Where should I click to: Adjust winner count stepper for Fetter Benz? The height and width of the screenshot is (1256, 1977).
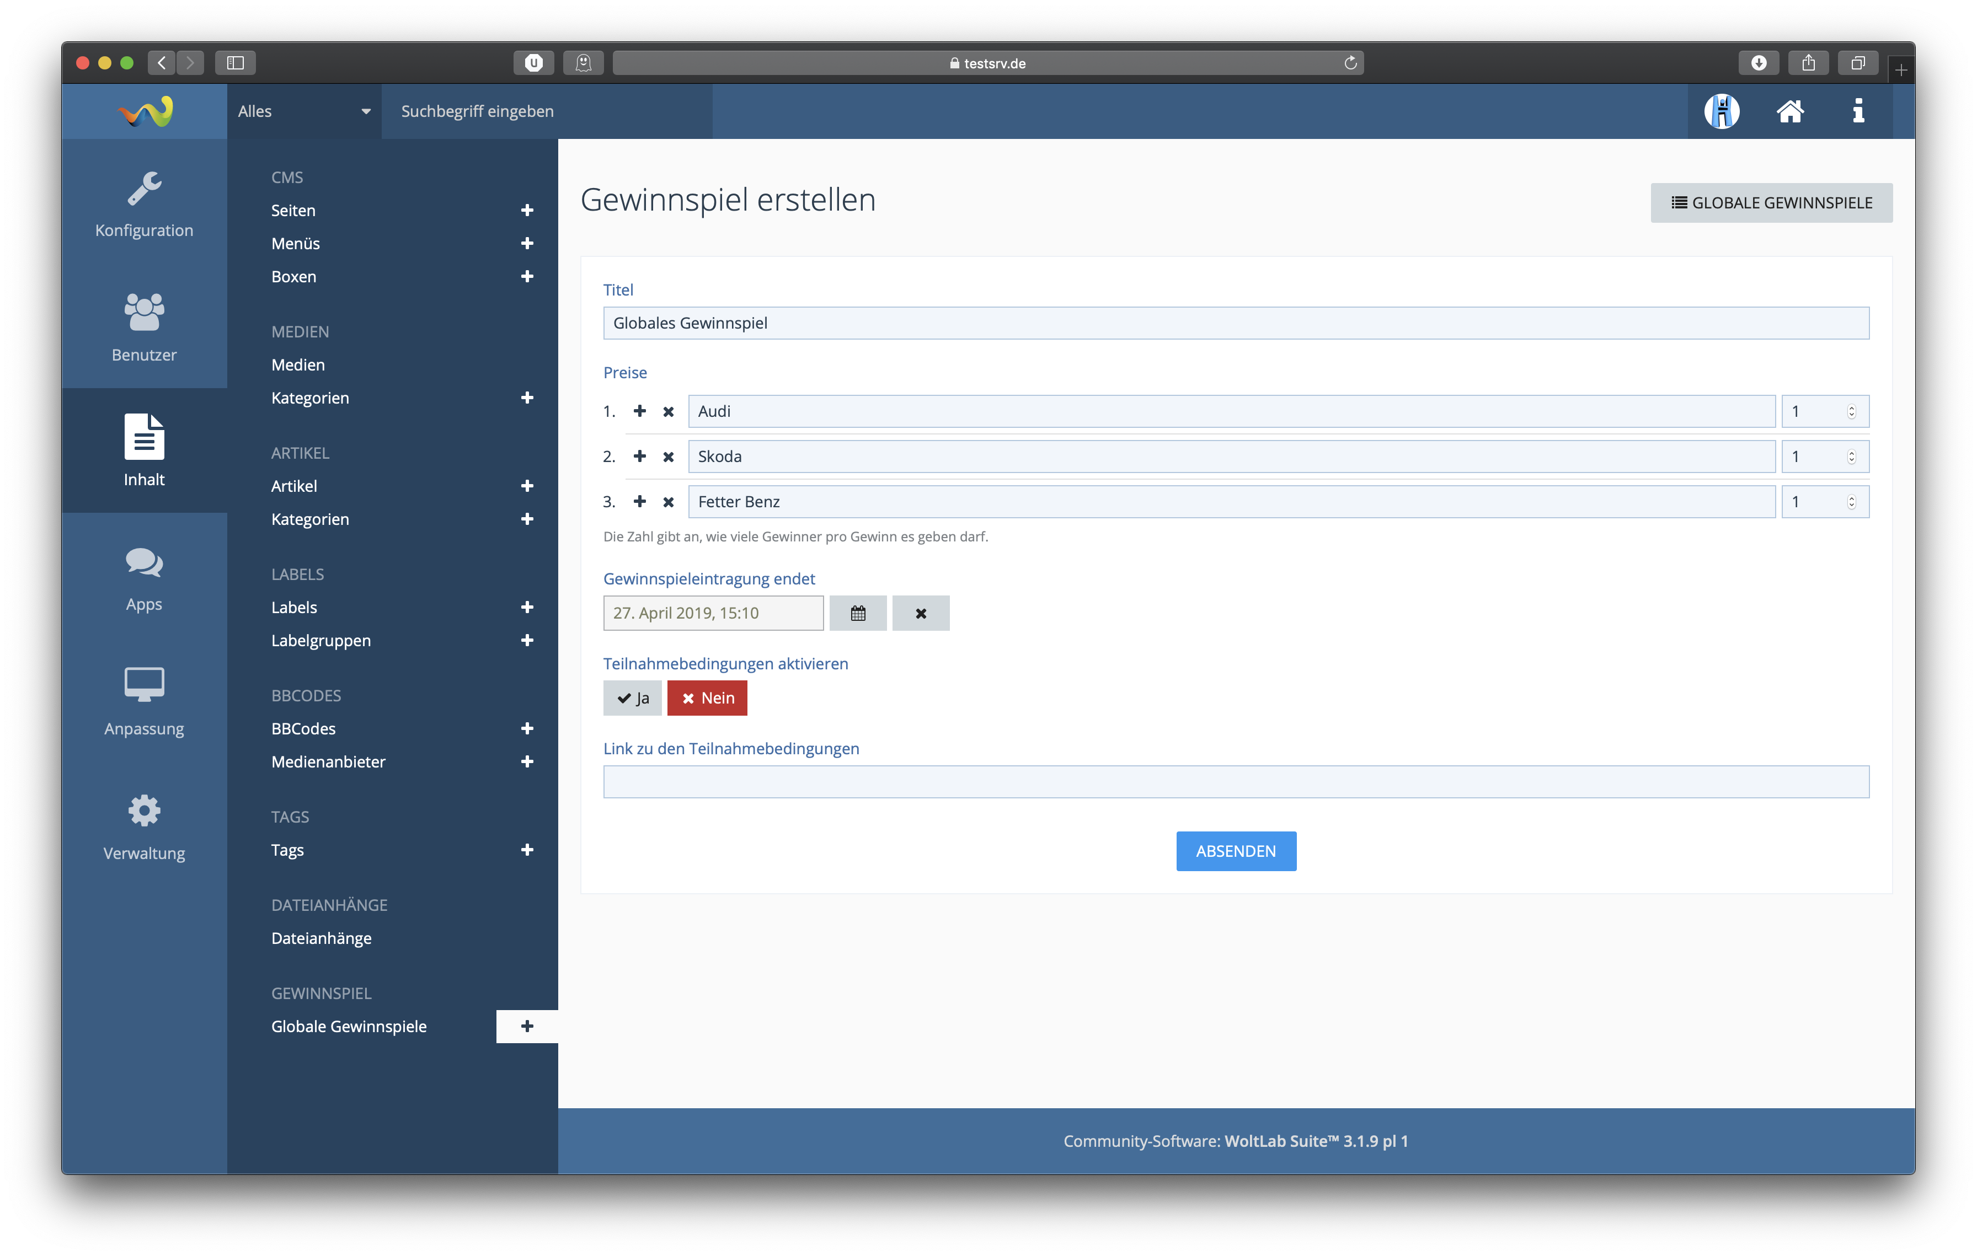pyautogui.click(x=1851, y=502)
